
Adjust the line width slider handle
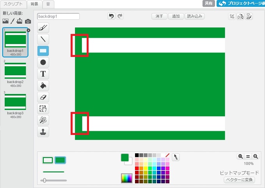pos(44,181)
